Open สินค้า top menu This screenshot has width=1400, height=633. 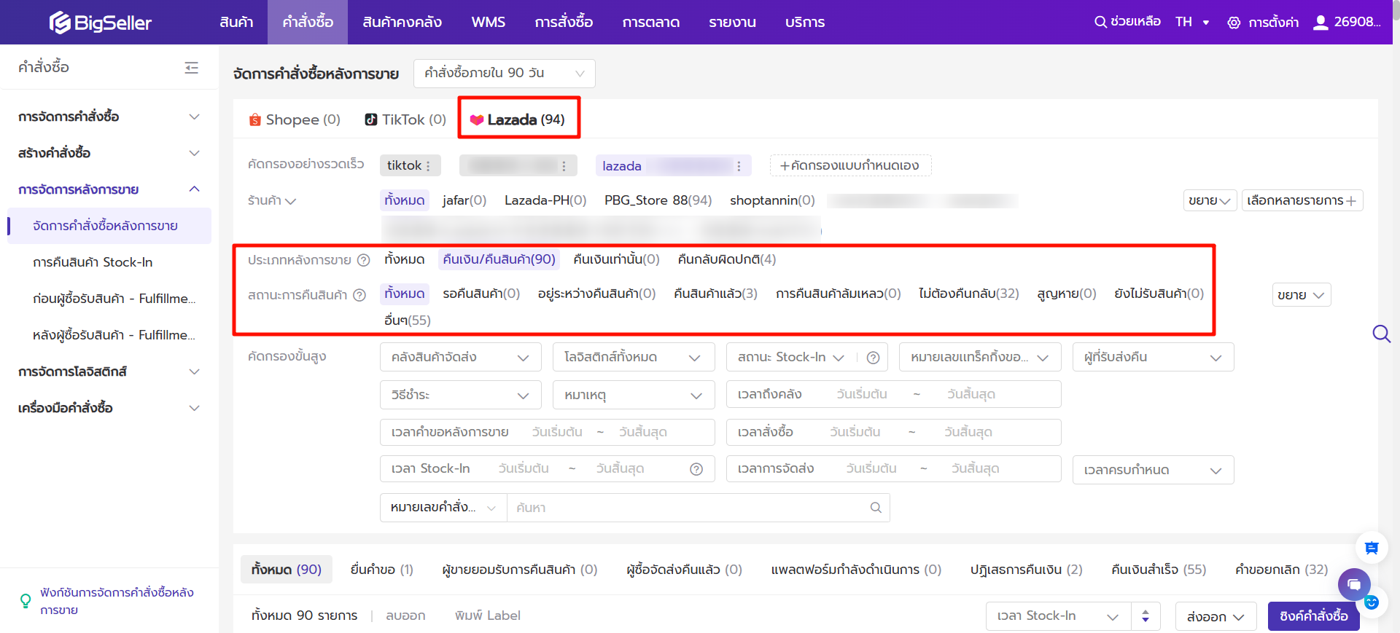click(236, 22)
